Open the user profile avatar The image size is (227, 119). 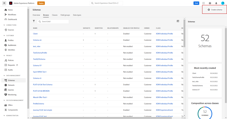[x=223, y=3]
